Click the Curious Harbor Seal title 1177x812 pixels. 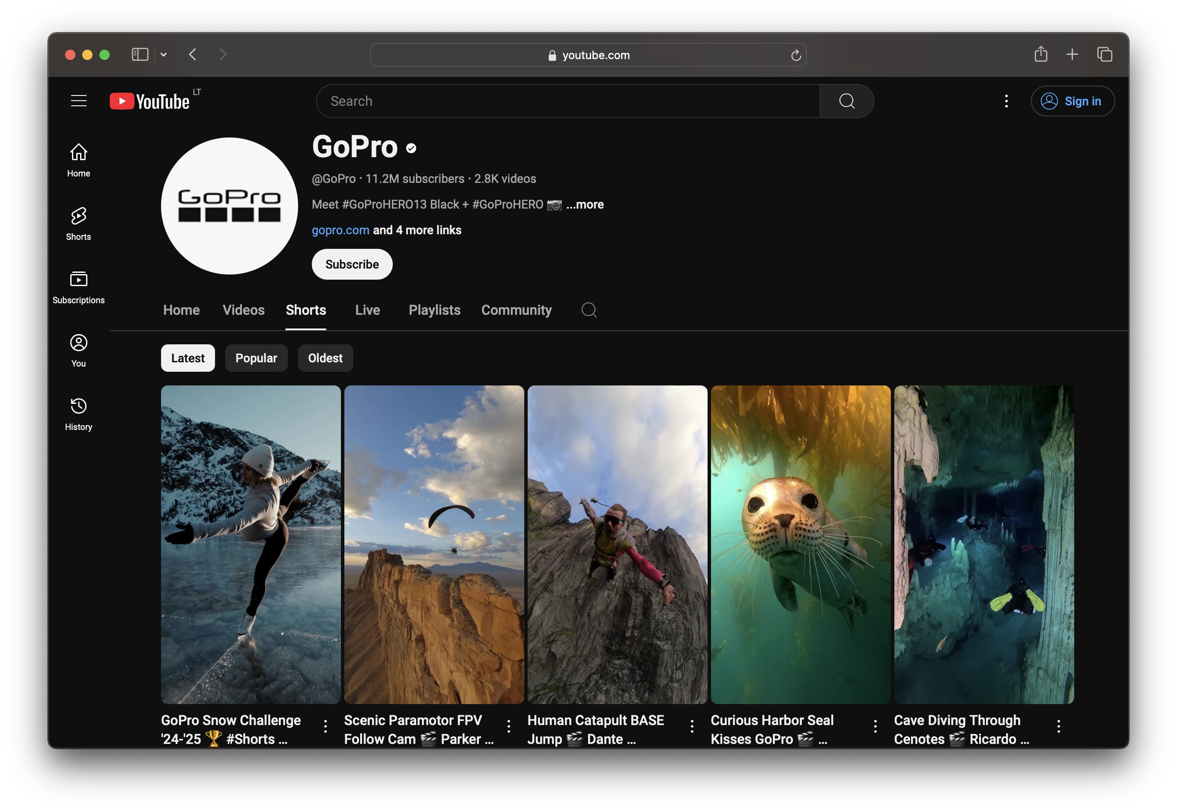[x=772, y=730]
